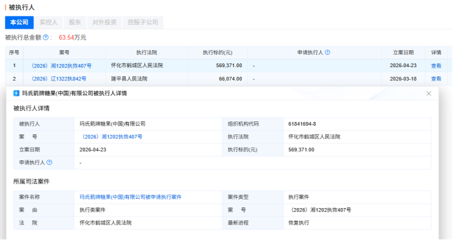The width and height of the screenshot is (453, 240).
Task: Select 案号 text (2026)湘1202执恢407号 under 所属司法案件
Action: tap(321, 210)
